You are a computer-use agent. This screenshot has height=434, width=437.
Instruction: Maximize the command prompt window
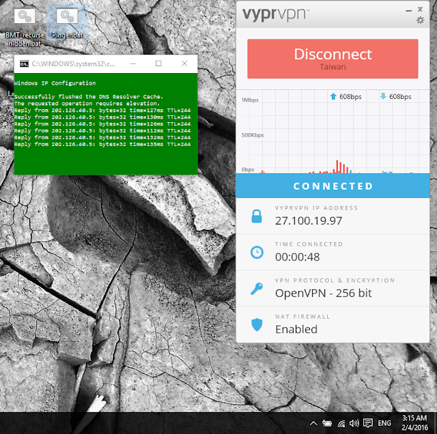[x=158, y=63]
